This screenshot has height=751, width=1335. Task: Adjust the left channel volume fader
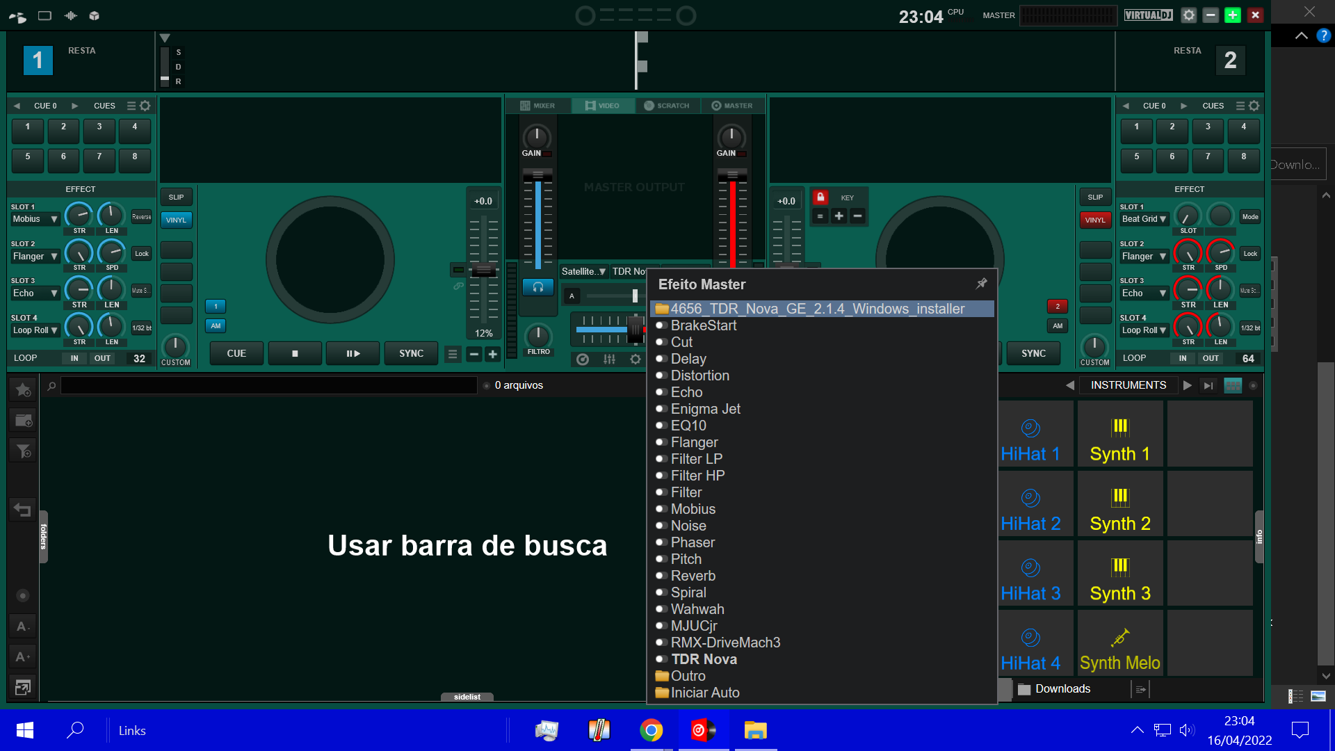537,175
